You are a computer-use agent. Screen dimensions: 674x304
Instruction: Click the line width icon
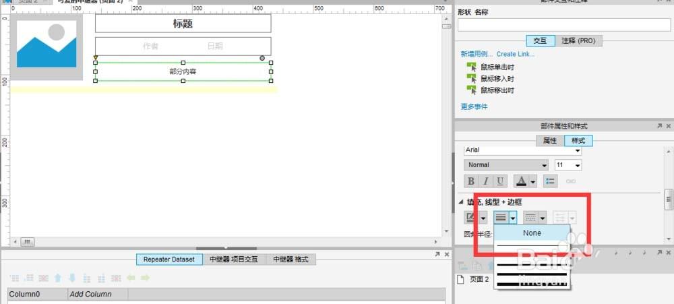pyautogui.click(x=501, y=218)
